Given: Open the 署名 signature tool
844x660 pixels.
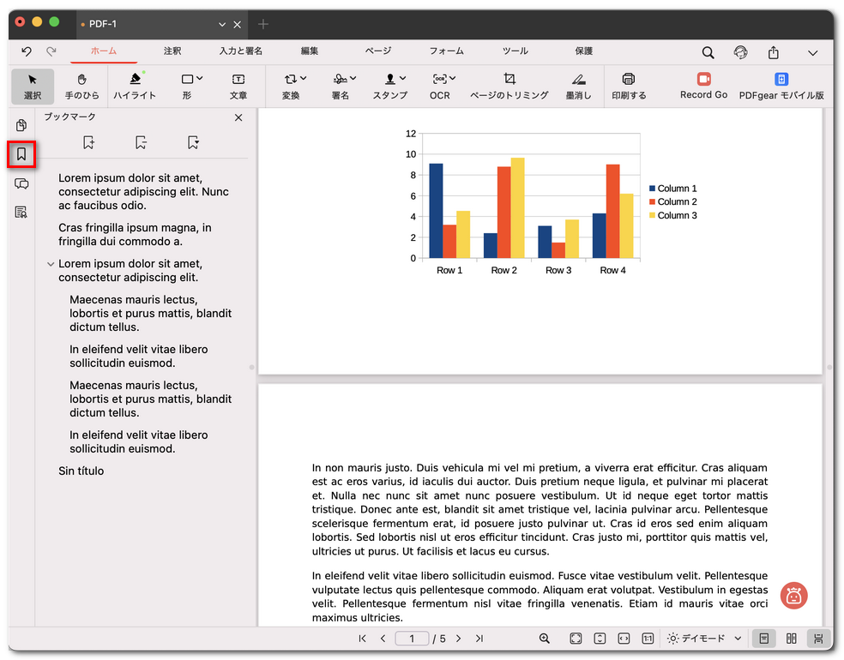Looking at the screenshot, I should tap(341, 86).
